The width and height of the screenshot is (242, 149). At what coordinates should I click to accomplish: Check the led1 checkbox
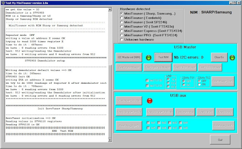coord(151,123)
